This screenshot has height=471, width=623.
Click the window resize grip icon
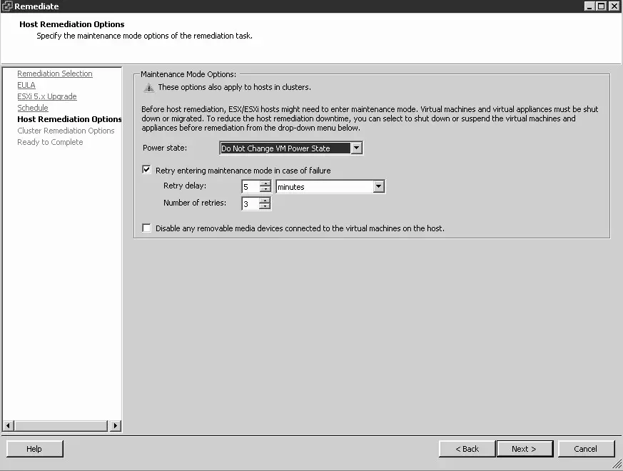(617, 465)
